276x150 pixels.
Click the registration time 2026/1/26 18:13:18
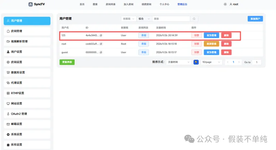(x=166, y=44)
